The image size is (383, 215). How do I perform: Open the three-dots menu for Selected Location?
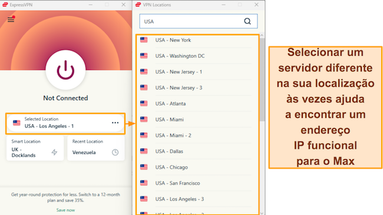(115, 123)
